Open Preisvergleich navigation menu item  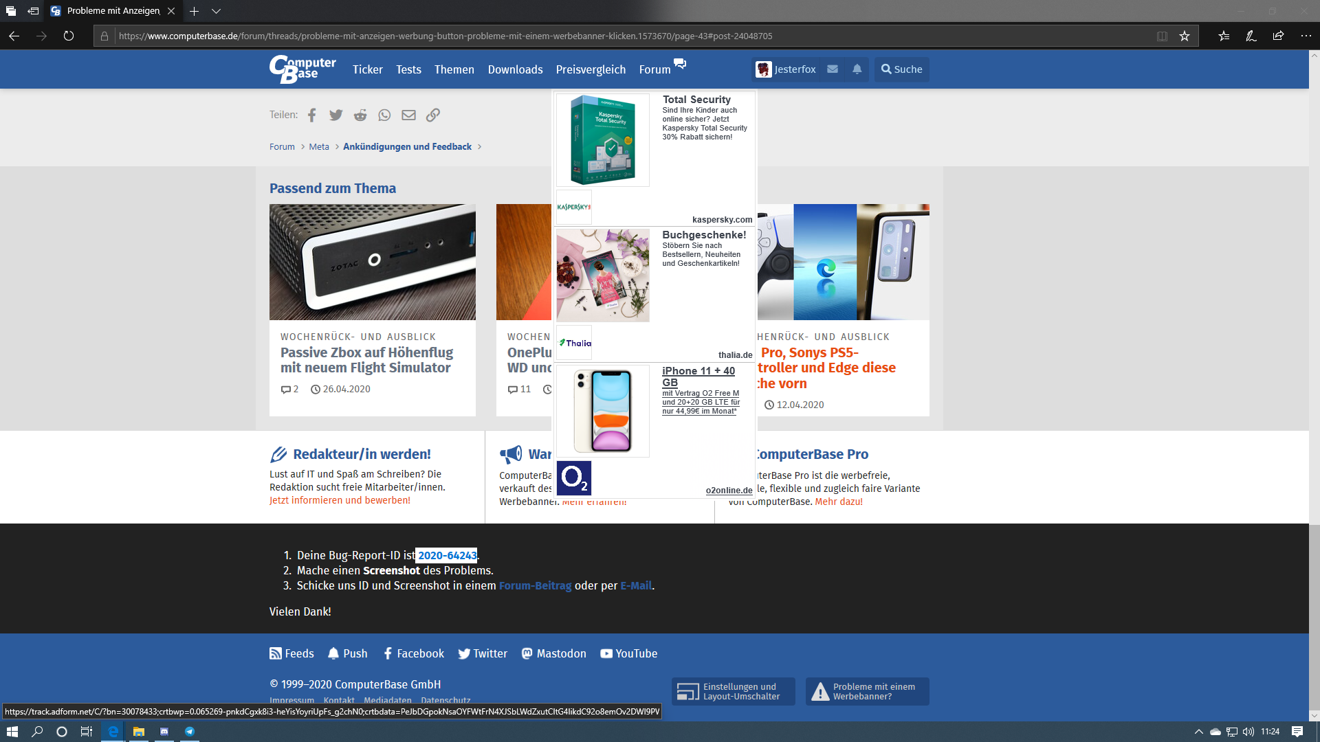[x=591, y=69]
